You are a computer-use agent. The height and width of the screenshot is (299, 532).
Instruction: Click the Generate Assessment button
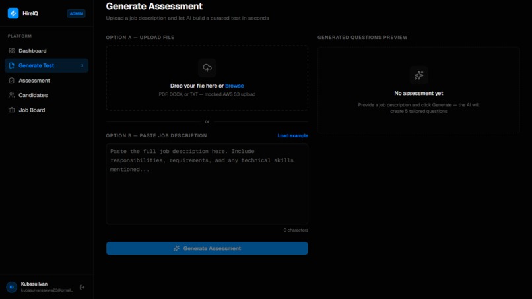[207, 248]
